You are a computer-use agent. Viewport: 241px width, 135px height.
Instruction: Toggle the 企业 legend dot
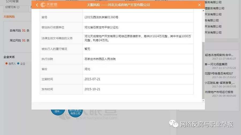(x=18, y=63)
